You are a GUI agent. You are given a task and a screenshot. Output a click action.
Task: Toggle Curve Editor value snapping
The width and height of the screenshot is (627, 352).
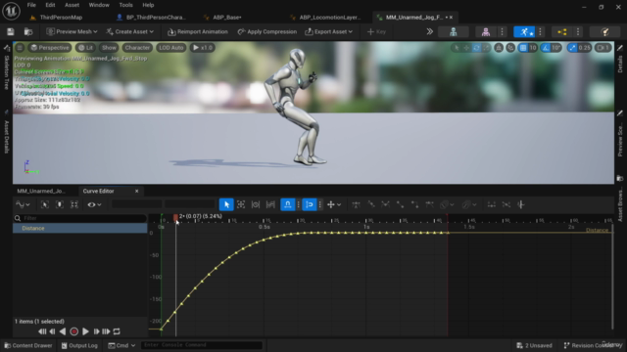point(310,204)
